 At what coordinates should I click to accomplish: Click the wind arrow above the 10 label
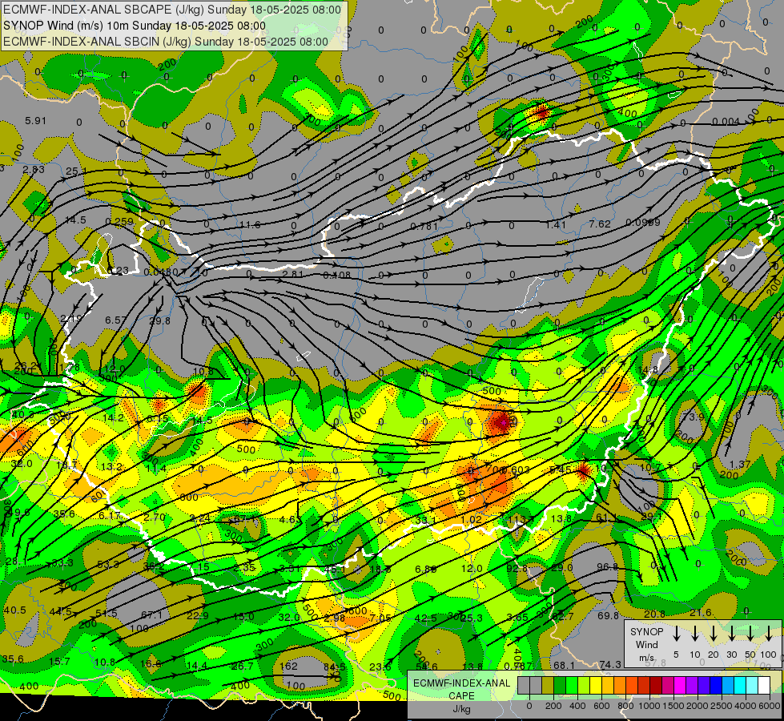(x=695, y=634)
